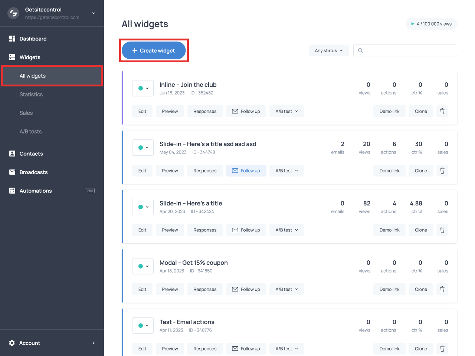Open the Contacts section

[x=31, y=154]
